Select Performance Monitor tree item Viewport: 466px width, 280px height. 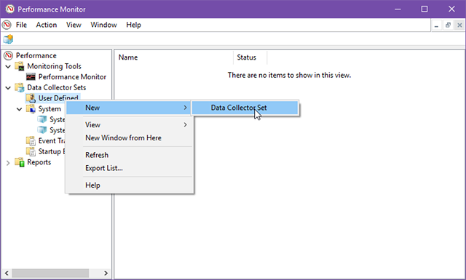[x=72, y=77]
